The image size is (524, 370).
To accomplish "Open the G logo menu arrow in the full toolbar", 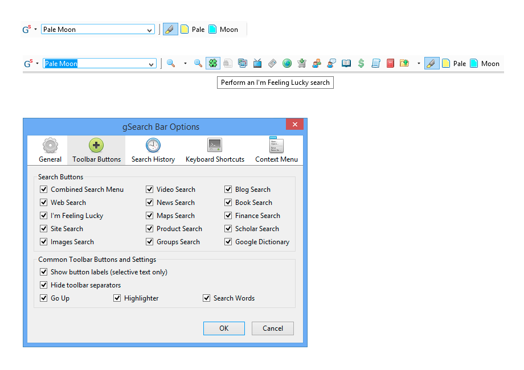I will click(37, 63).
